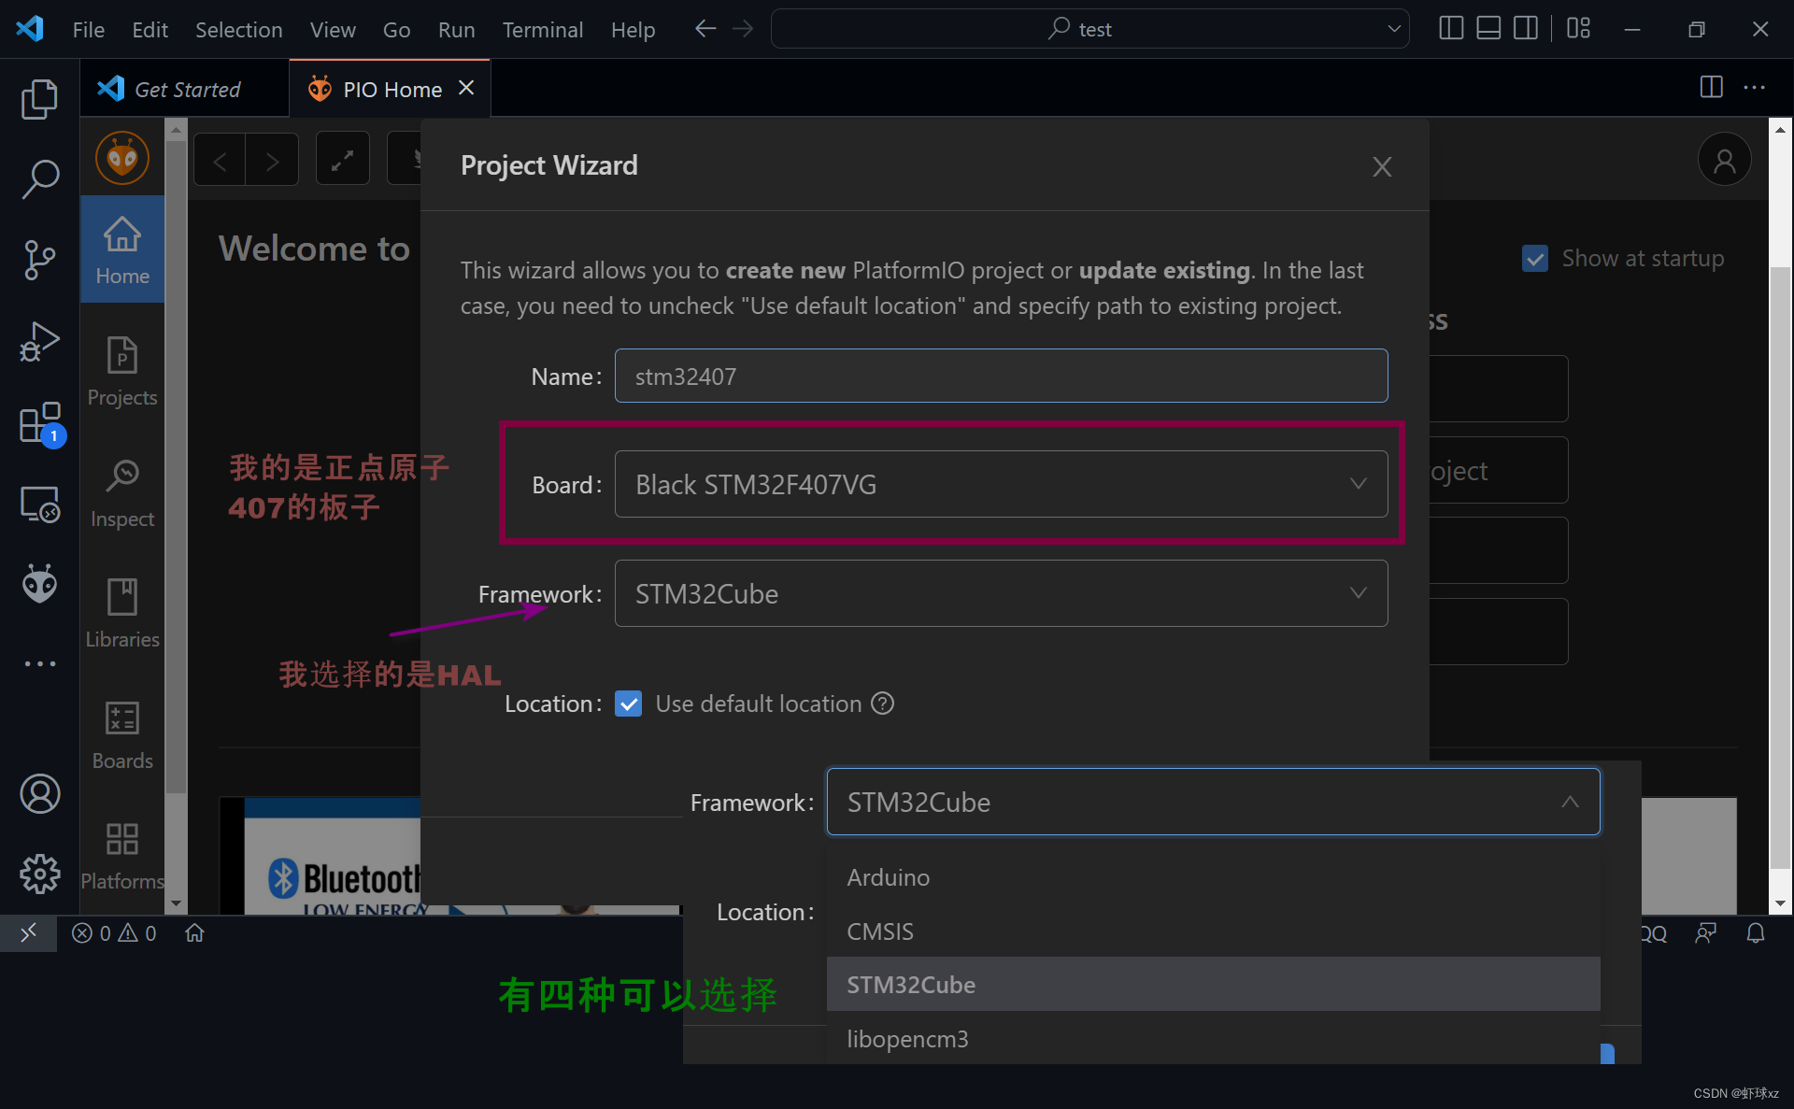This screenshot has height=1109, width=1794.
Task: Open Remote Explorer icon in activity bar
Action: tap(39, 505)
